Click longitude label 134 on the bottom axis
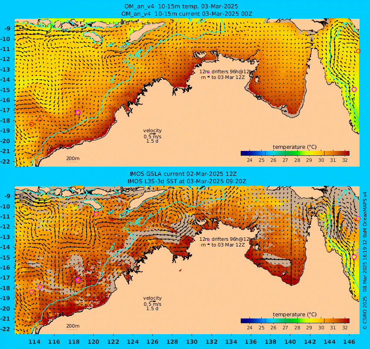Viewport: 370px width, 349px height. [231, 342]
